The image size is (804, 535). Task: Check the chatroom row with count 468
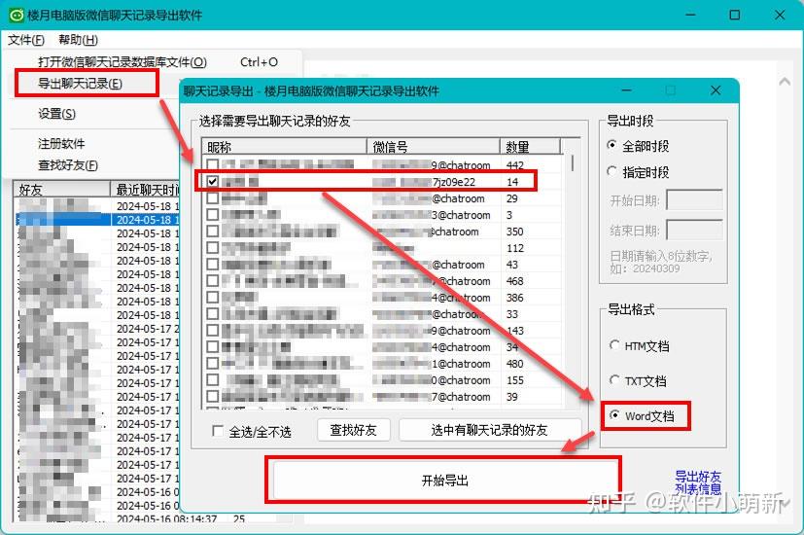point(212,281)
